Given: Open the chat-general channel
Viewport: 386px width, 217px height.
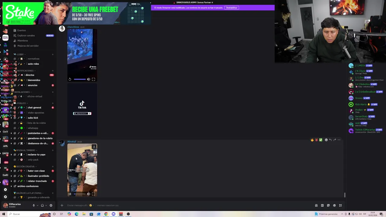Looking at the screenshot, I should pyautogui.click(x=34, y=108).
